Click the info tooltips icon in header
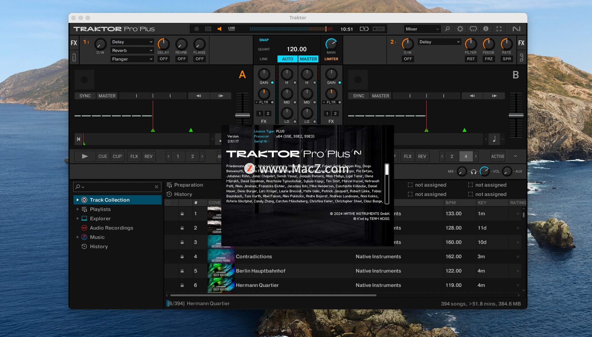Viewport: 592px width, 337px height. tap(486, 29)
